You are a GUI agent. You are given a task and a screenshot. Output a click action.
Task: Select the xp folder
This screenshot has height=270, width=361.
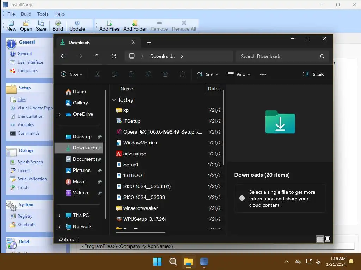pos(126,110)
